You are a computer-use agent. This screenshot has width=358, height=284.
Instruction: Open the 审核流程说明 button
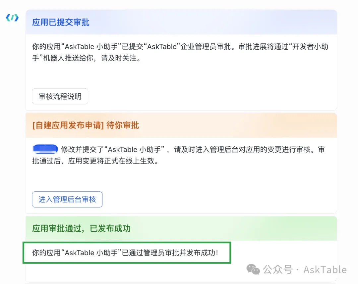(60, 96)
